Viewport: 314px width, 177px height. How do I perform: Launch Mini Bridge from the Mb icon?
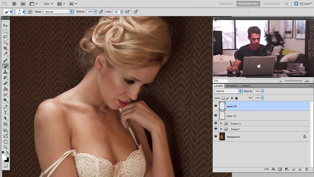coord(23,4)
